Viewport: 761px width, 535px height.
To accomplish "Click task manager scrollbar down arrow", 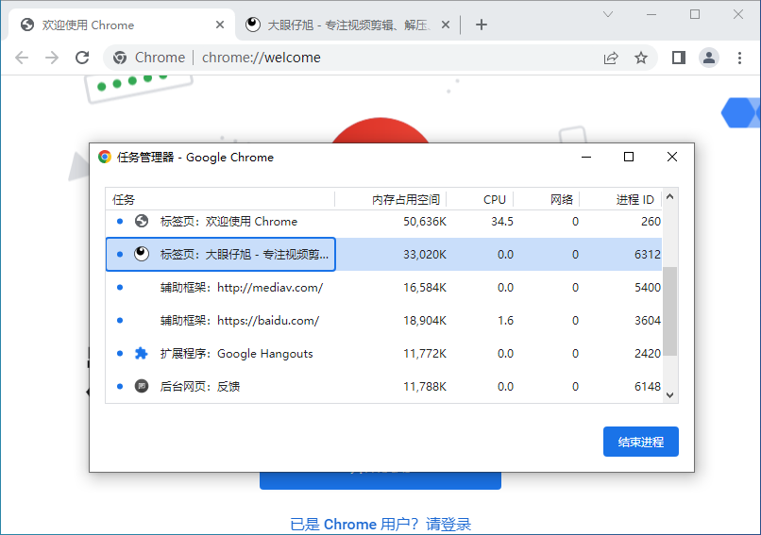I will click(x=669, y=395).
